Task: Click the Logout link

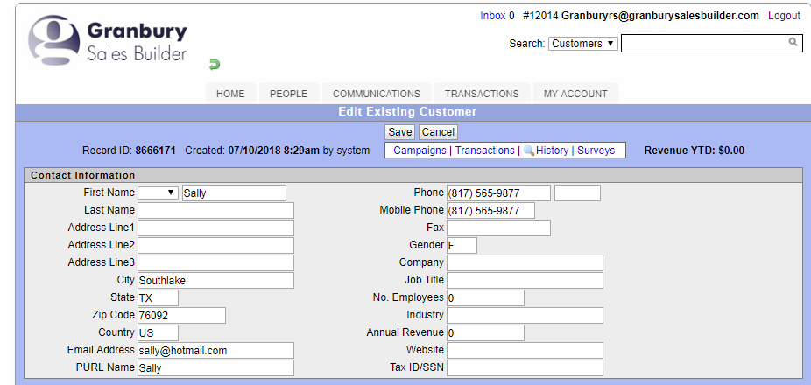Action: point(784,16)
